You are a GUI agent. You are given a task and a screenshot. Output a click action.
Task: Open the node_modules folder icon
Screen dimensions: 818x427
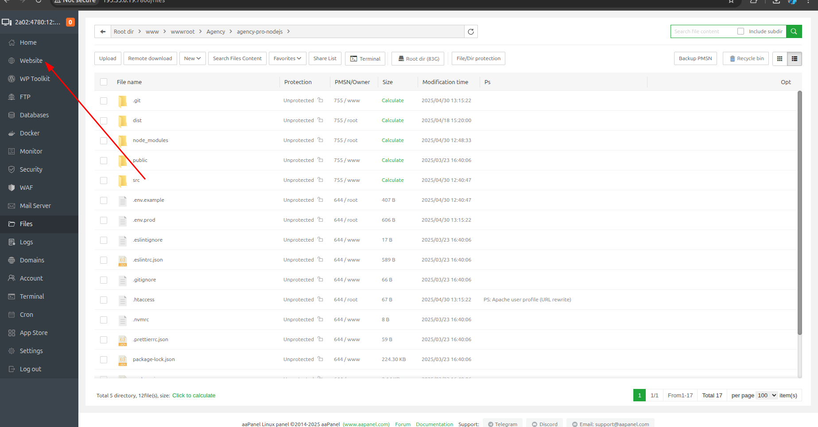coord(123,141)
